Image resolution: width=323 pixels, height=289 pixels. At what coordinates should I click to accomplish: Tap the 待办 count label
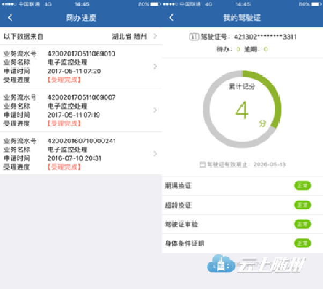pos(227,49)
